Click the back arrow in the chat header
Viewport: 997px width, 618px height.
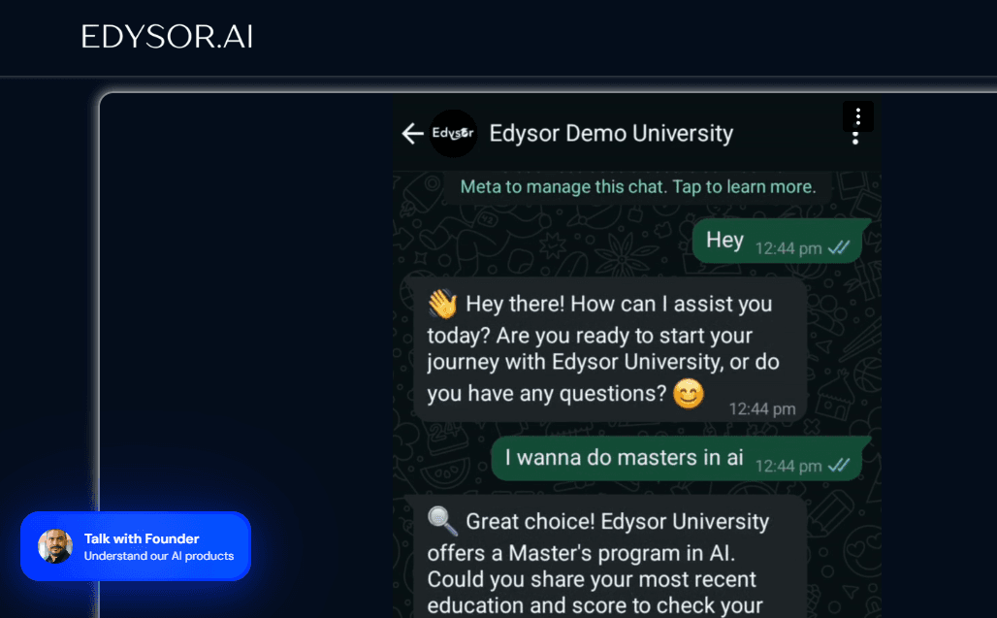coord(411,133)
